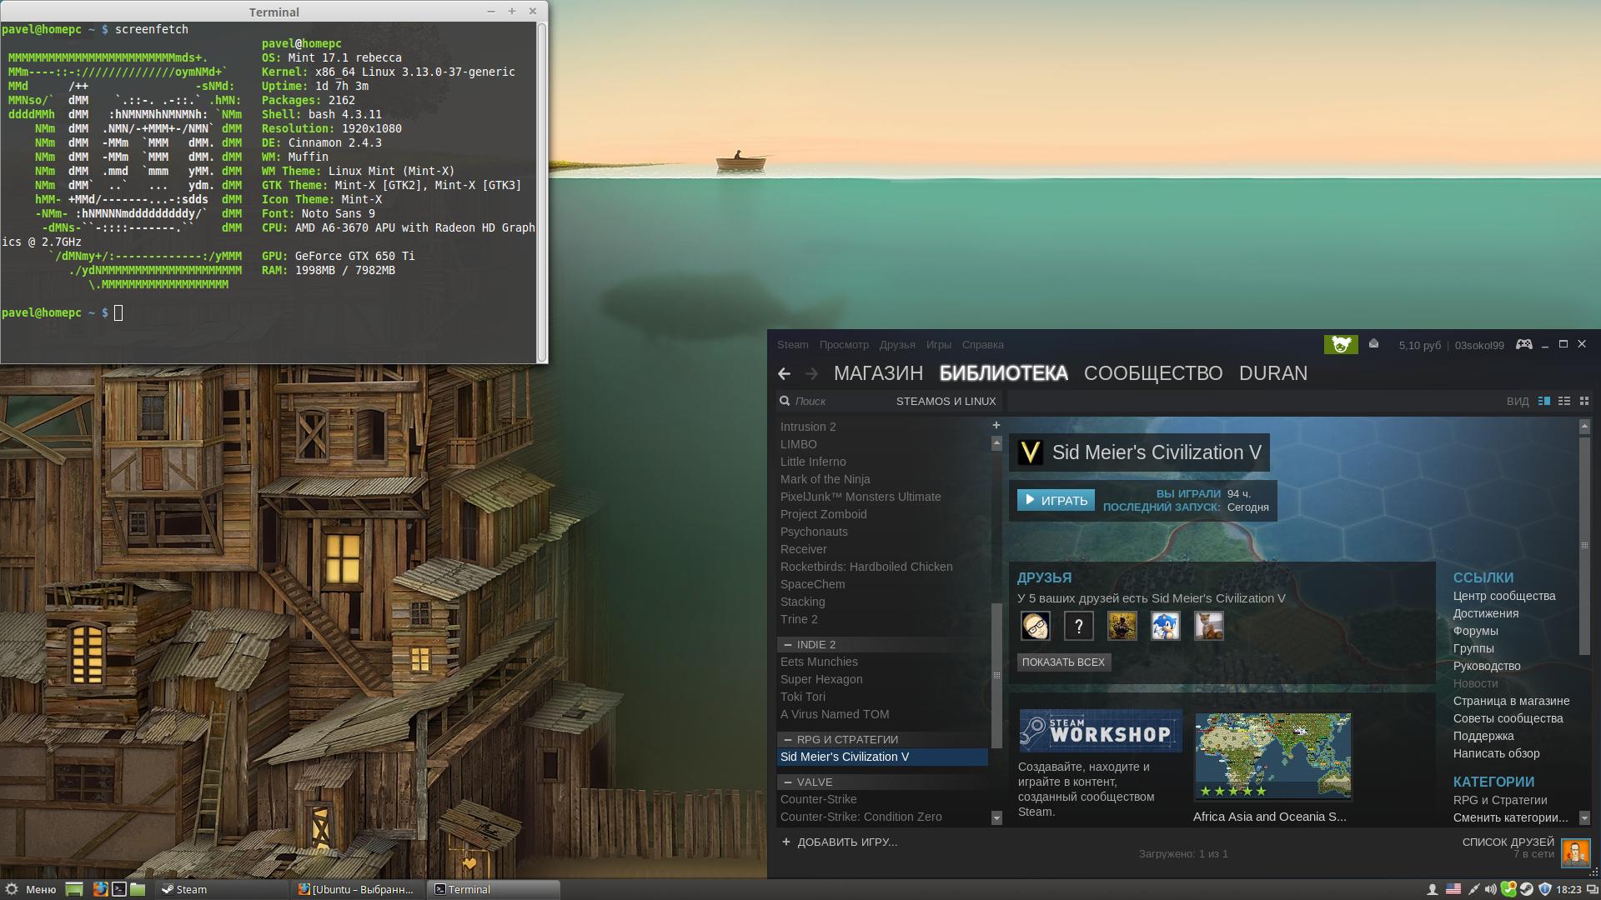Open the question mark friend avatar
Image resolution: width=1601 pixels, height=900 pixels.
click(1079, 626)
